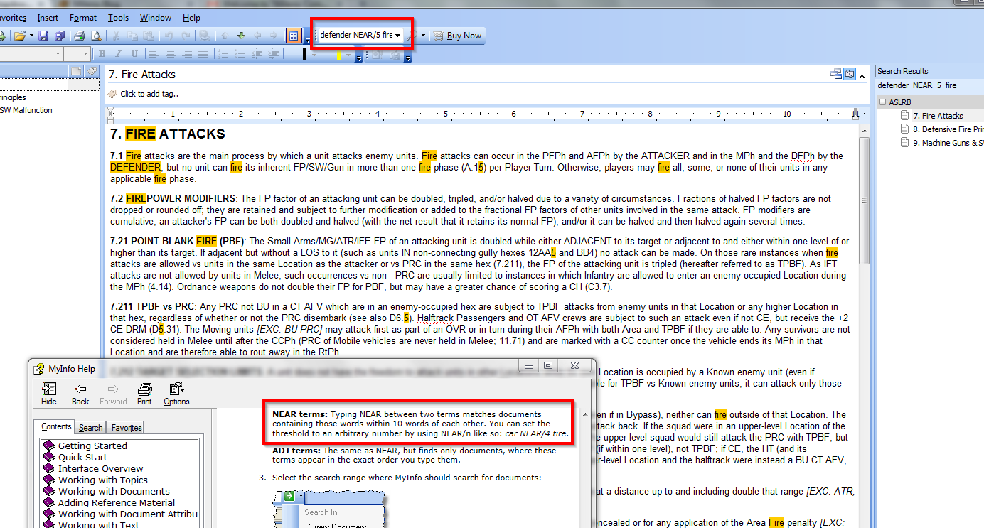
Task: Open the Format menu
Action: click(83, 17)
